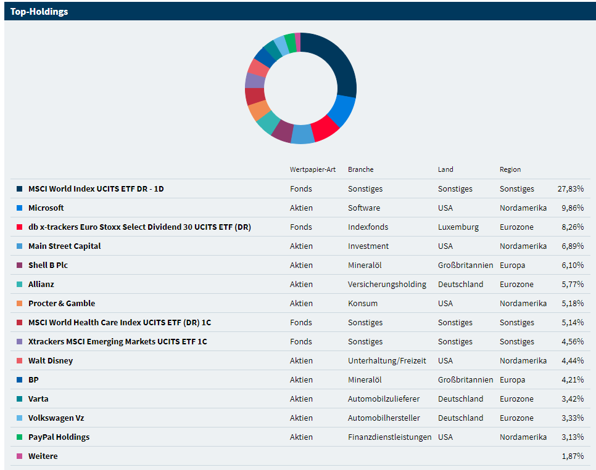Image resolution: width=596 pixels, height=470 pixels.
Task: Click the Luxemburg country cell
Action: pos(458,227)
